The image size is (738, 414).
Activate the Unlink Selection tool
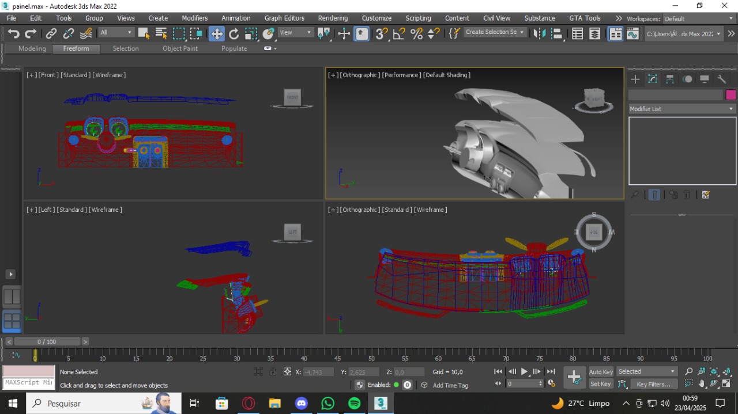click(x=69, y=33)
